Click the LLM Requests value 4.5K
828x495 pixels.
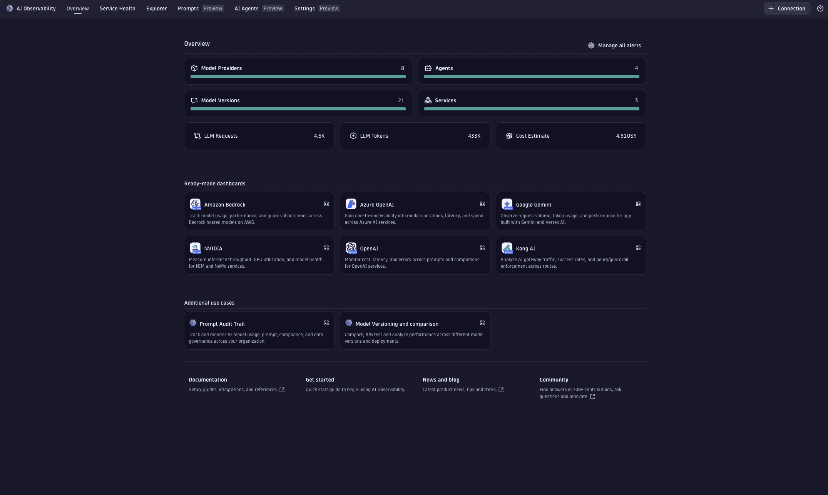click(319, 136)
